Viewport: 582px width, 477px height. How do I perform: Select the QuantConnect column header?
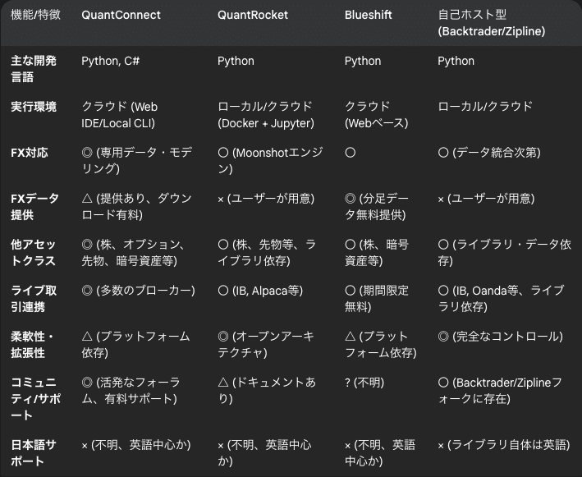pos(121,15)
